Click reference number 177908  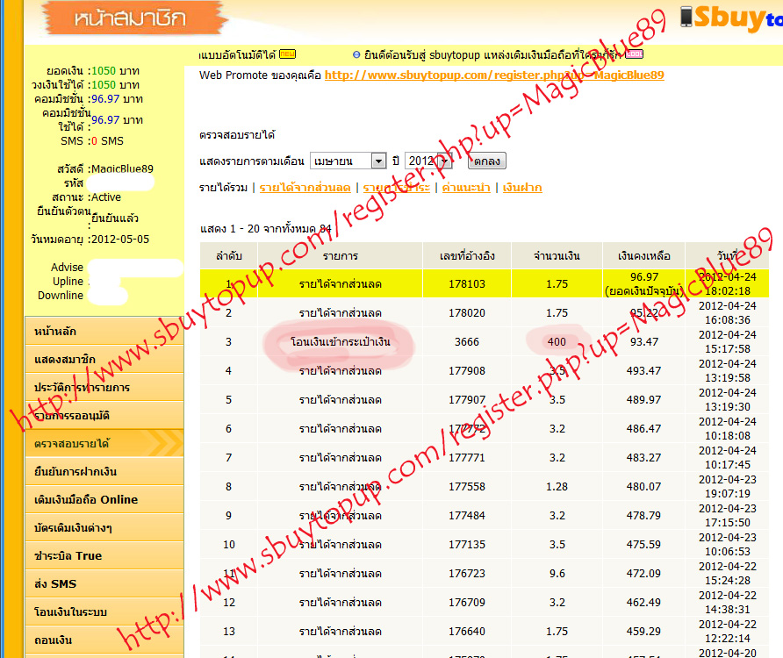pyautogui.click(x=467, y=371)
